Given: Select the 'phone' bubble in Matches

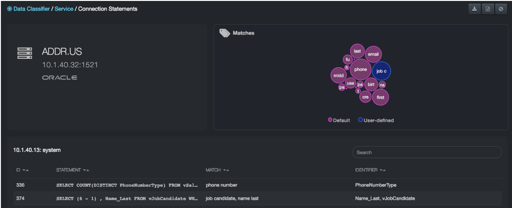Looking at the screenshot, I should click(x=361, y=70).
